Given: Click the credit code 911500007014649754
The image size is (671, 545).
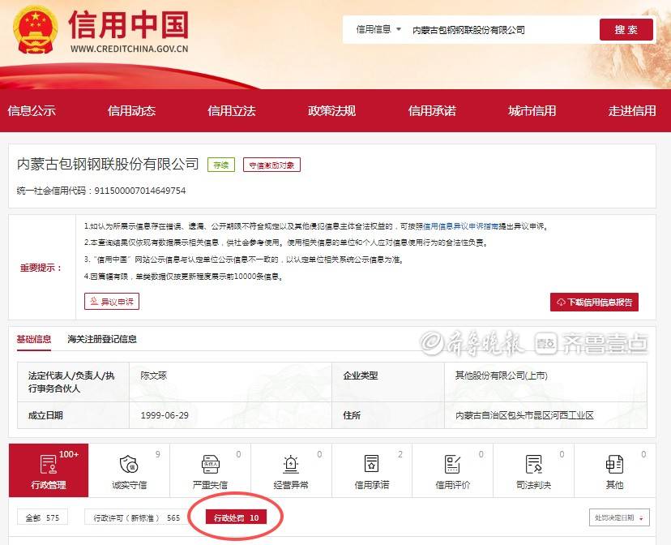Looking at the screenshot, I should 140,191.
